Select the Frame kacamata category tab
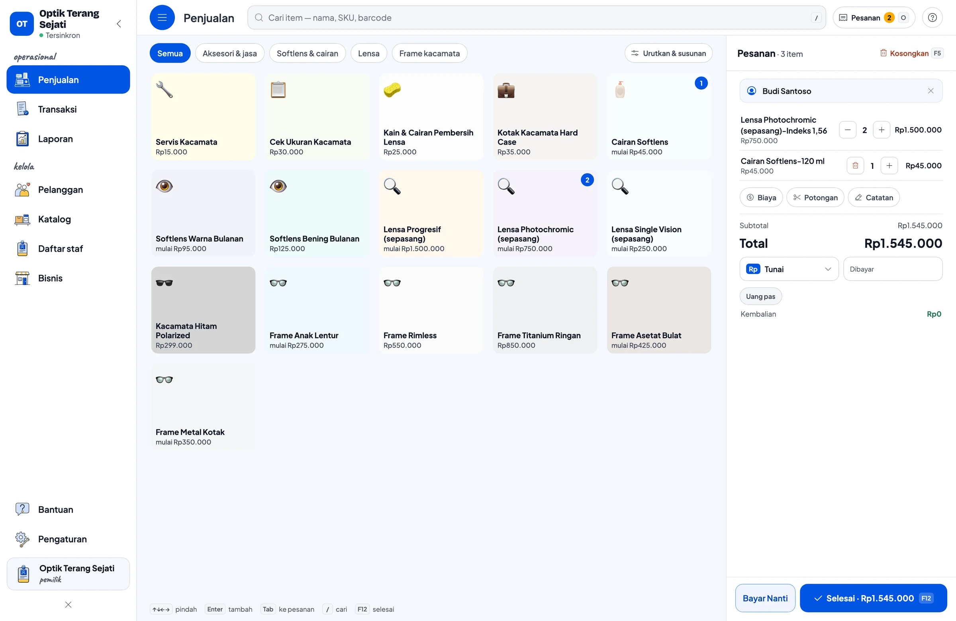 point(429,53)
